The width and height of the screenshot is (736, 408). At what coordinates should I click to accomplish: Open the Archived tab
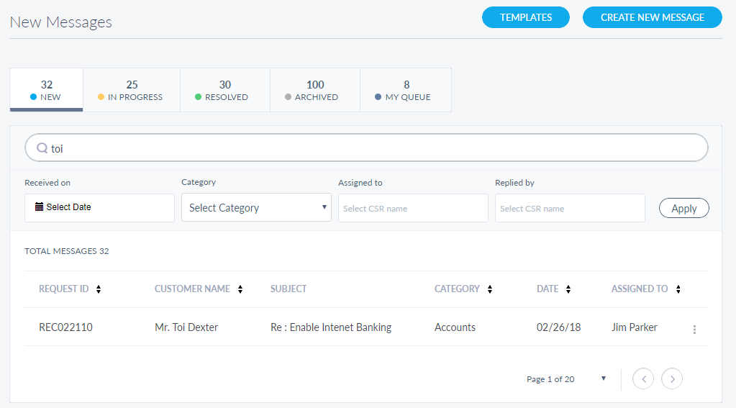[314, 91]
